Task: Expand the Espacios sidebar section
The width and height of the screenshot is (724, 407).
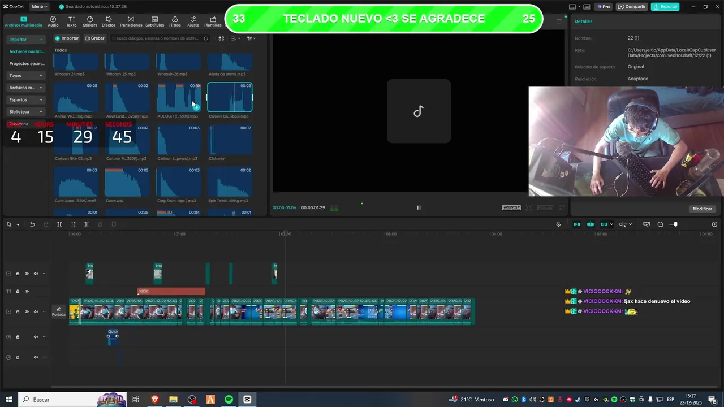Action: click(x=26, y=100)
